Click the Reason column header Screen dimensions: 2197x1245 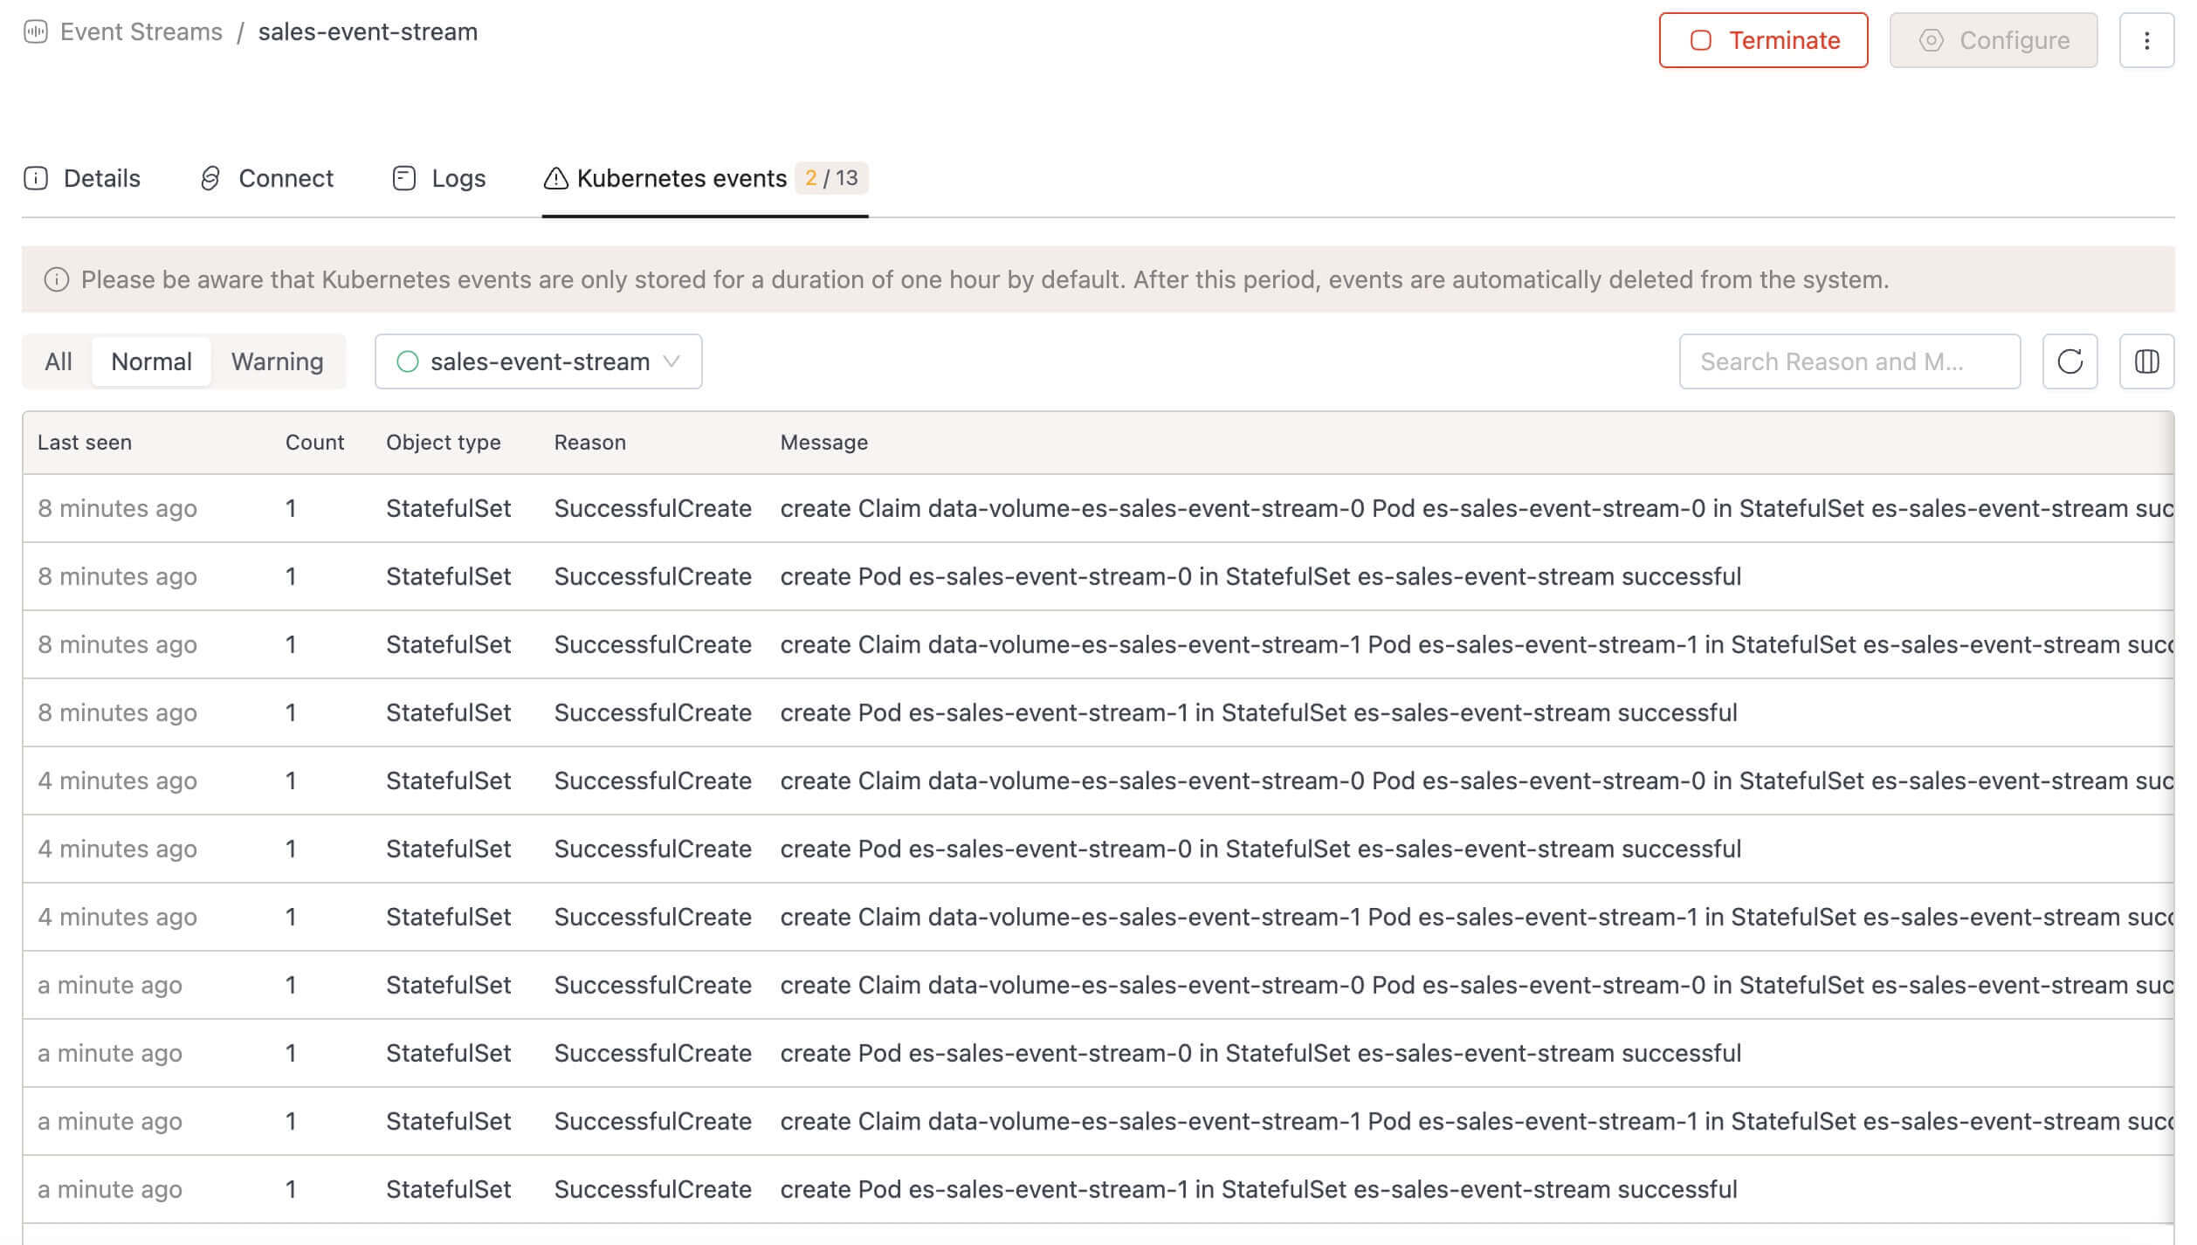pyautogui.click(x=590, y=443)
